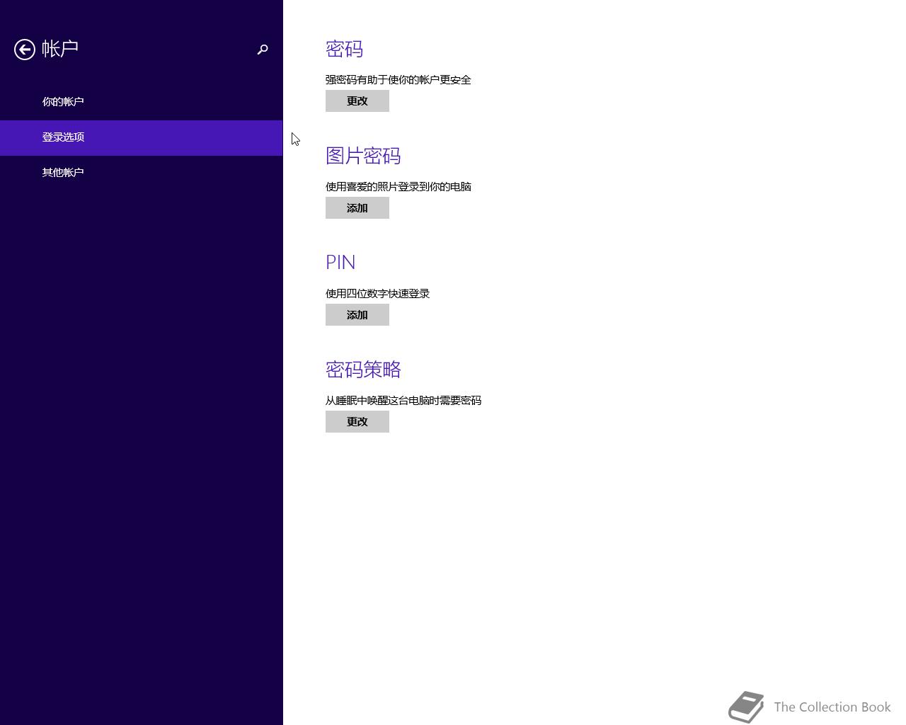Click 更改 button under 密码策略
906x725 pixels.
point(357,422)
